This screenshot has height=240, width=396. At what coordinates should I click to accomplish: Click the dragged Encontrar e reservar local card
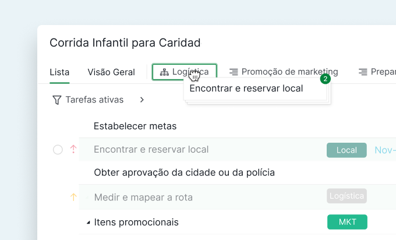click(x=246, y=89)
